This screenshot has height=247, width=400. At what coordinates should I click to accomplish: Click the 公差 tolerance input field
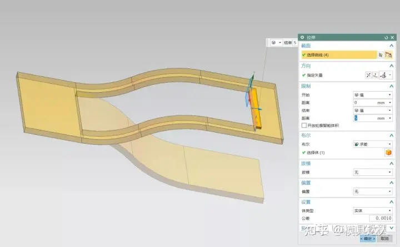pos(379,219)
